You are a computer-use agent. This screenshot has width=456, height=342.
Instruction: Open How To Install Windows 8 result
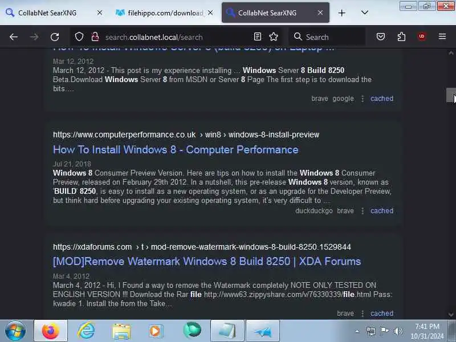click(x=176, y=149)
